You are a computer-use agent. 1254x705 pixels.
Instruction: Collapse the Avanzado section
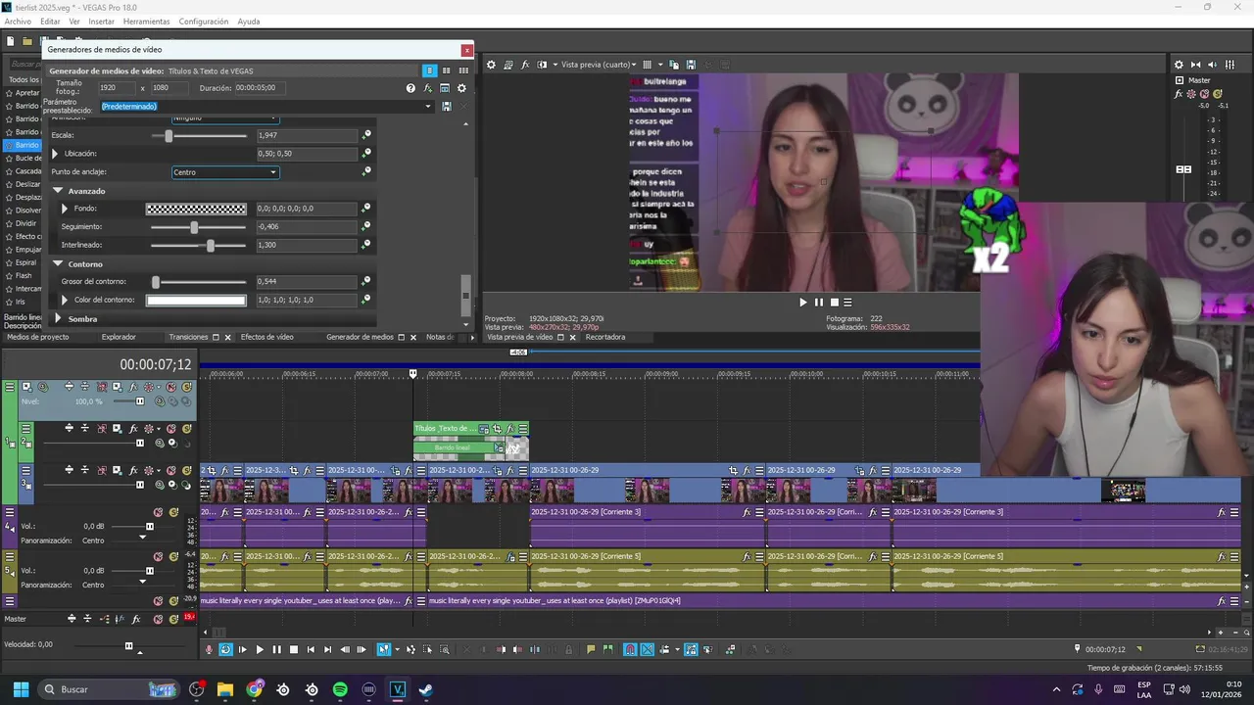58,191
